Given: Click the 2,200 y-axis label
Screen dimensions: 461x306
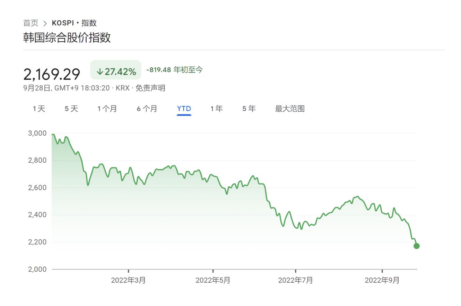Looking at the screenshot, I should [37, 242].
